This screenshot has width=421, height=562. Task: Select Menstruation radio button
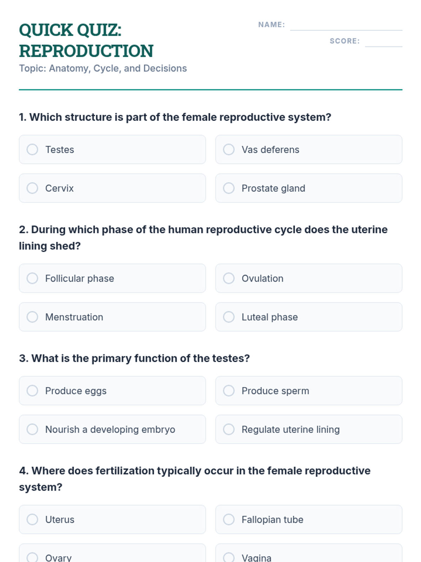point(112,317)
